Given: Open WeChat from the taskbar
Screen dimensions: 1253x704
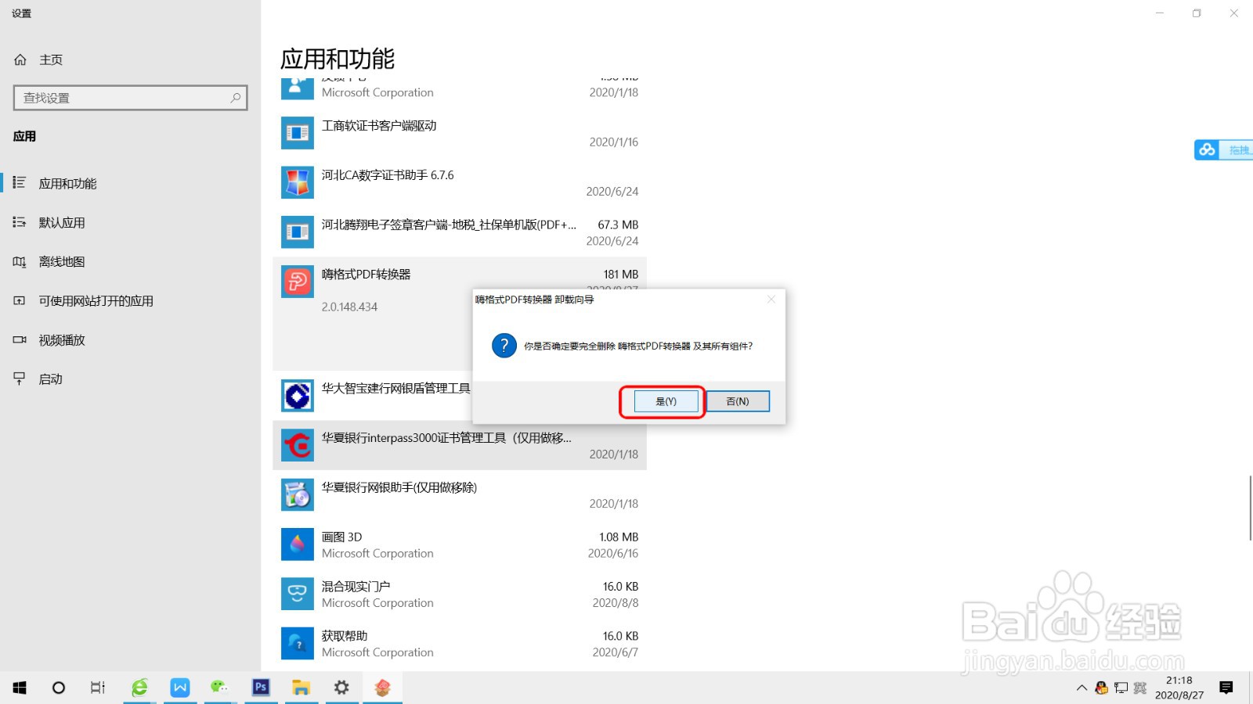Looking at the screenshot, I should click(219, 688).
